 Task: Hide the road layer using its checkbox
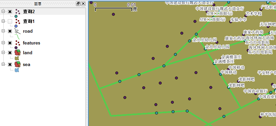[10, 31]
